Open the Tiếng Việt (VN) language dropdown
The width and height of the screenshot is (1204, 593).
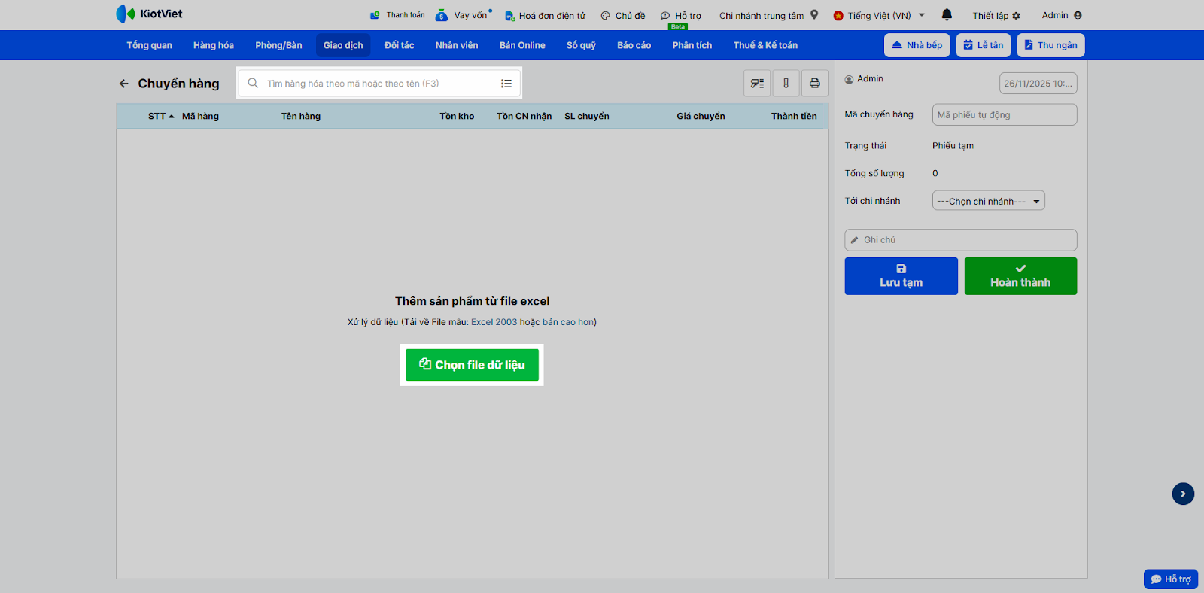click(x=879, y=15)
